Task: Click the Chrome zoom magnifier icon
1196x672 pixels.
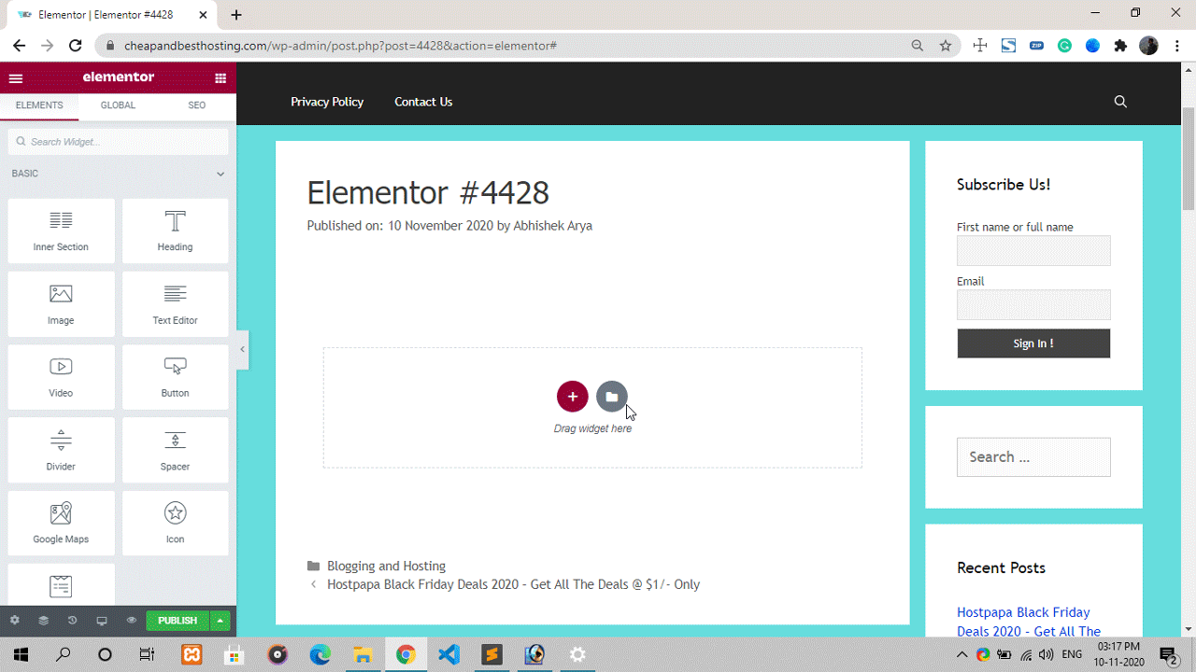Action: click(918, 46)
